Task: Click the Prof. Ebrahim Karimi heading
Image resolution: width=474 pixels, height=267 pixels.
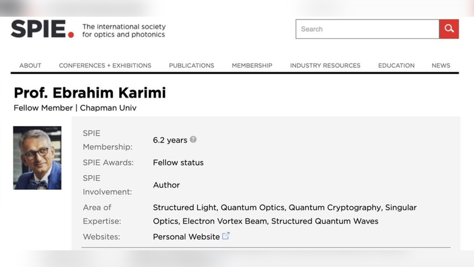Action: pyautogui.click(x=90, y=93)
